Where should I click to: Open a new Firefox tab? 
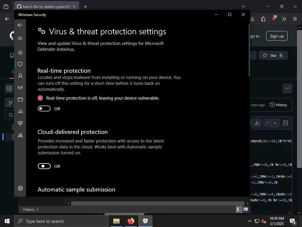click(x=85, y=7)
